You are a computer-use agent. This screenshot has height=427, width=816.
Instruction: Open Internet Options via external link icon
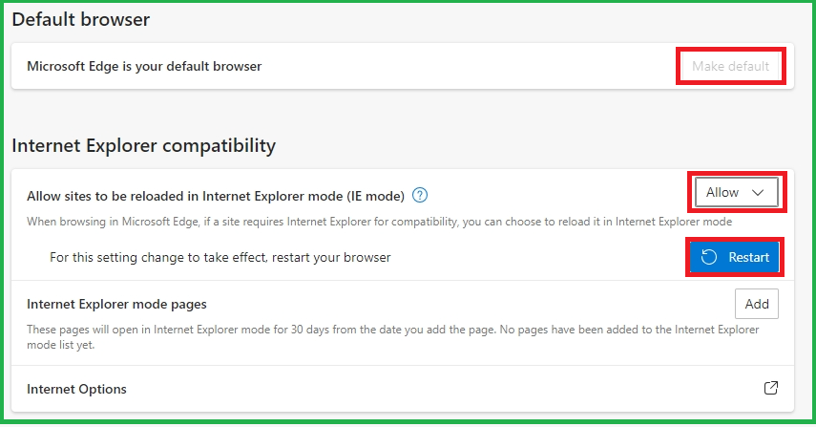(x=771, y=389)
